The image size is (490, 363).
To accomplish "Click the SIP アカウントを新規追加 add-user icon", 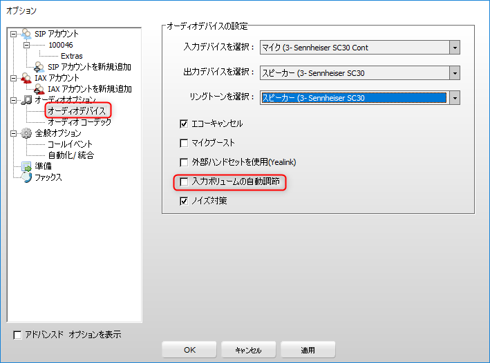I will (39, 67).
